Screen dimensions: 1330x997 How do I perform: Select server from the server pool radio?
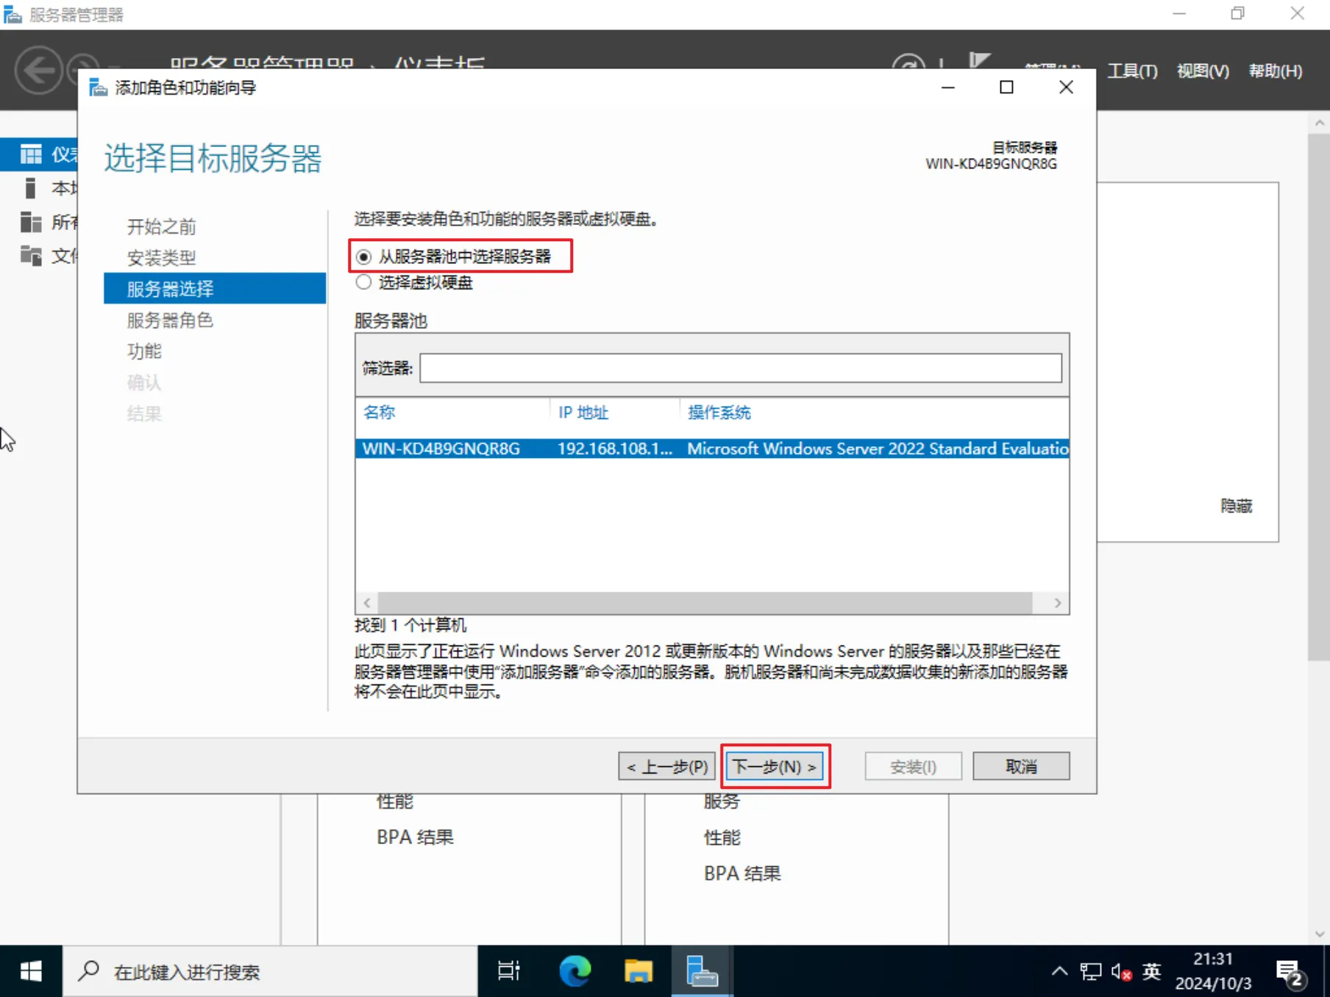point(363,257)
